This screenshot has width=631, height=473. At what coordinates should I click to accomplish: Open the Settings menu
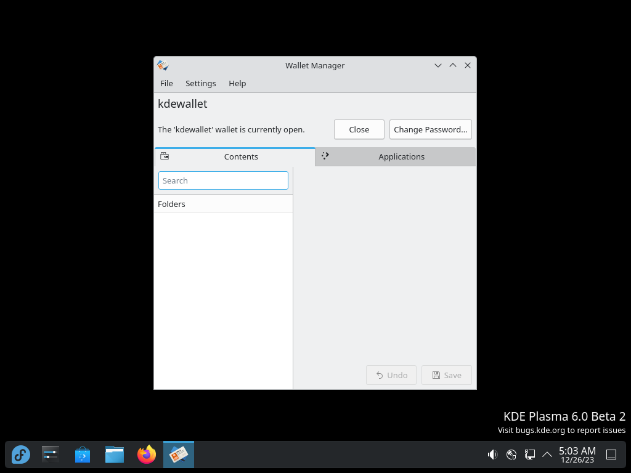pos(201,83)
